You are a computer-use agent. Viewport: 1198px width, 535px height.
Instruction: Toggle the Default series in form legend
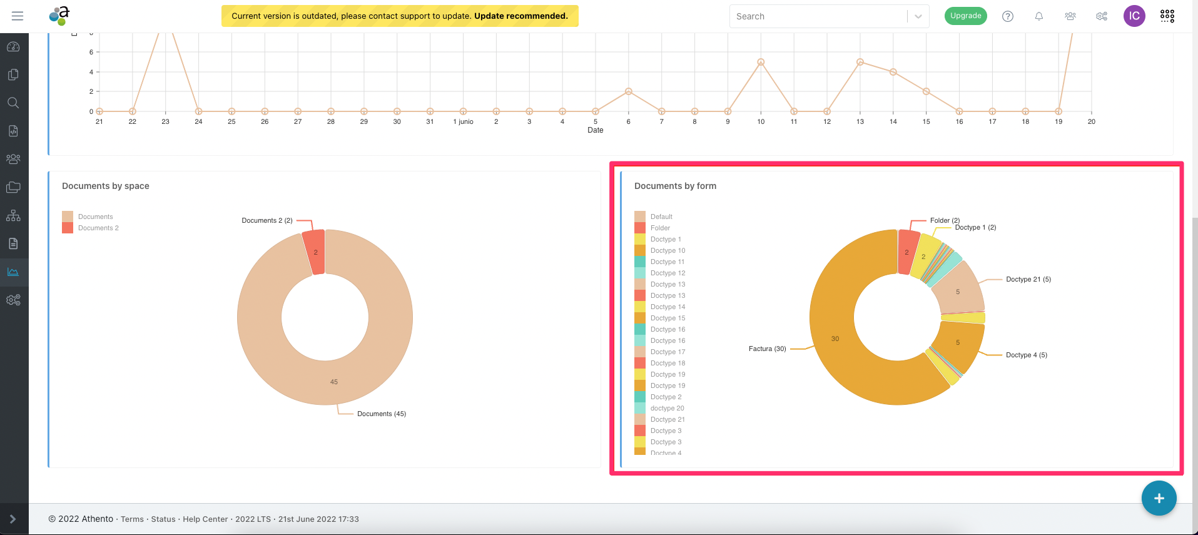(x=661, y=217)
